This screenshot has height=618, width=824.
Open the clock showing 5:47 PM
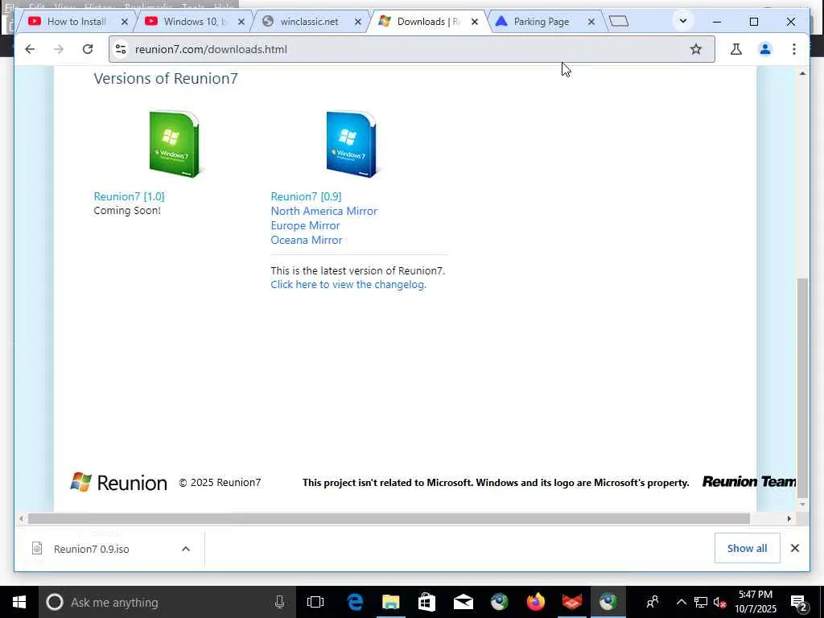[755, 602]
